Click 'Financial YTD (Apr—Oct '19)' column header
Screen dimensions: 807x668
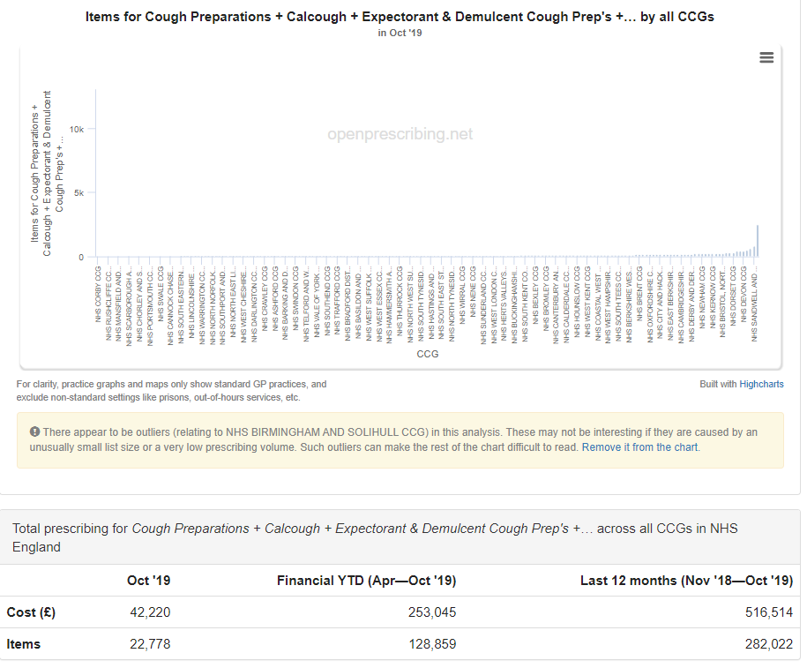(366, 581)
